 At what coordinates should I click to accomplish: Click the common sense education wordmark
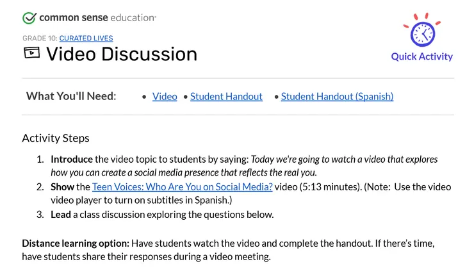point(97,18)
